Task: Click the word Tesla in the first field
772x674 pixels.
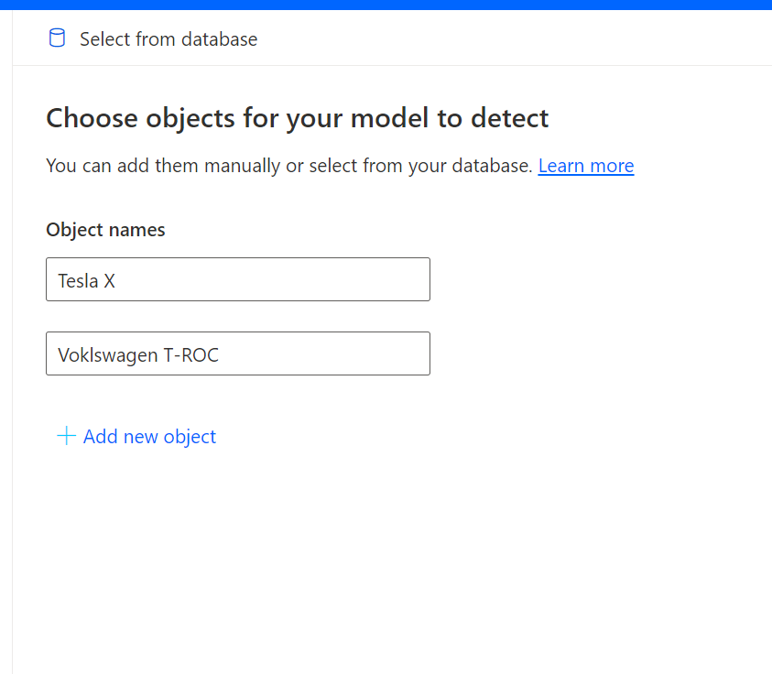Action: coord(78,280)
